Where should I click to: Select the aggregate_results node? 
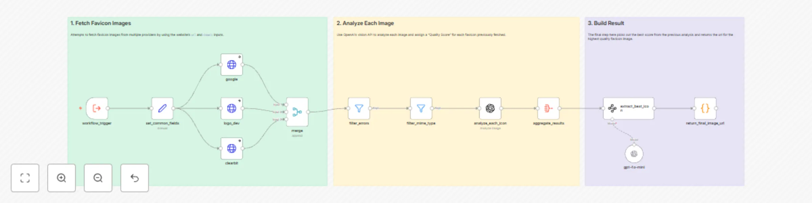tap(548, 108)
